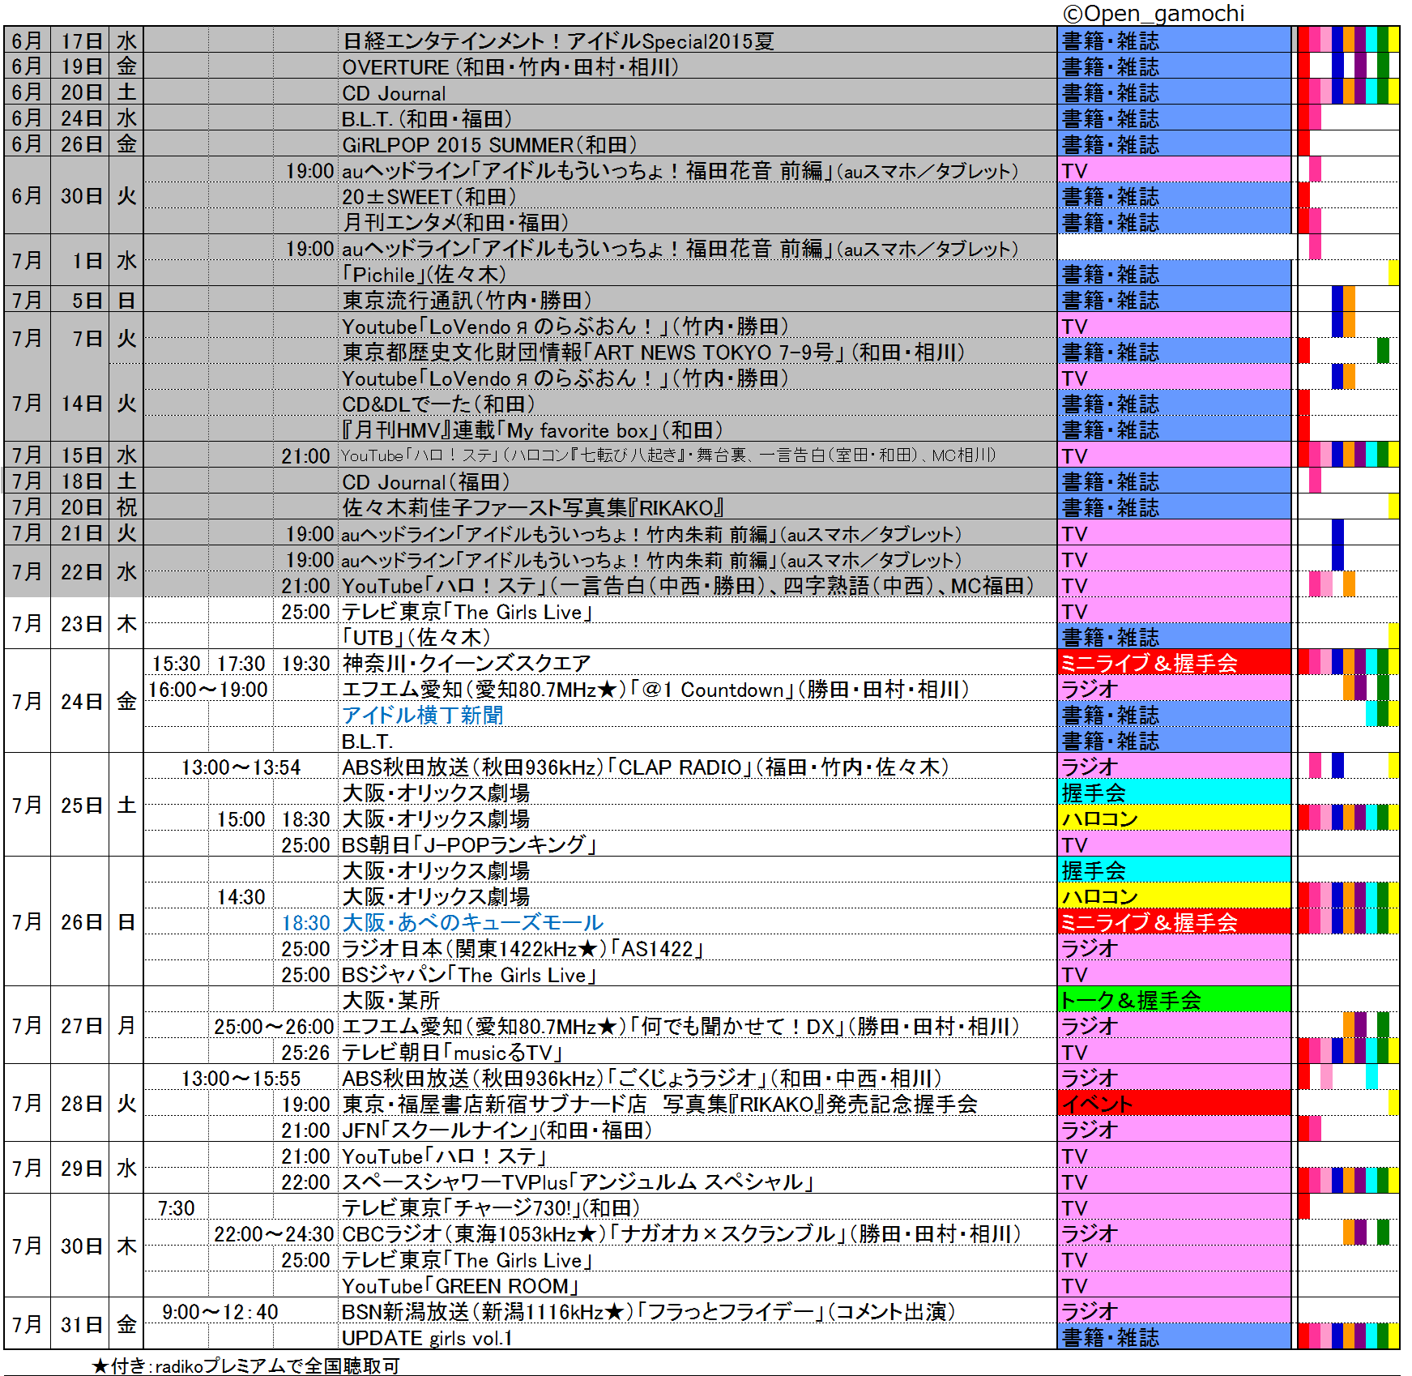Select the cell ラジオ日本「AS1422」
The width and height of the screenshot is (1412, 1376).
click(697, 948)
